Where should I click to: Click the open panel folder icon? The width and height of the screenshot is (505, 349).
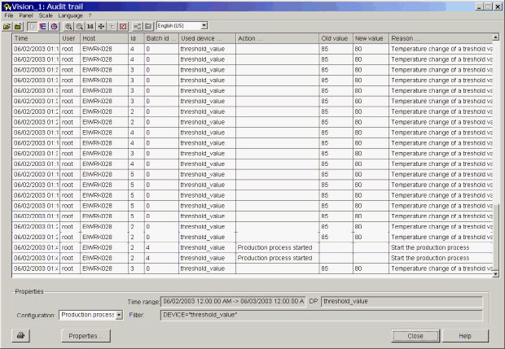(7, 26)
